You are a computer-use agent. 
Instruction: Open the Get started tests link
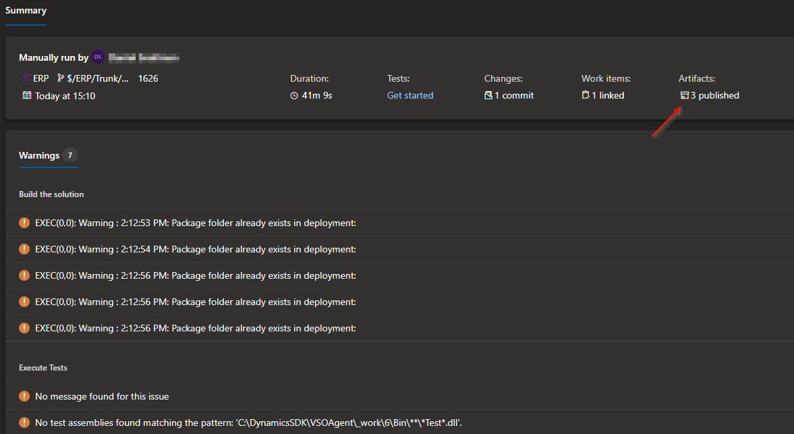pos(409,95)
